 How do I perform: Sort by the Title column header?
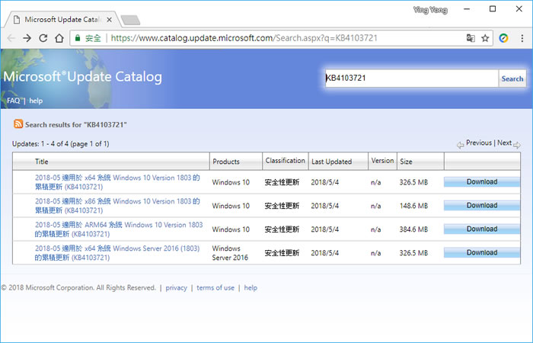[41, 162]
